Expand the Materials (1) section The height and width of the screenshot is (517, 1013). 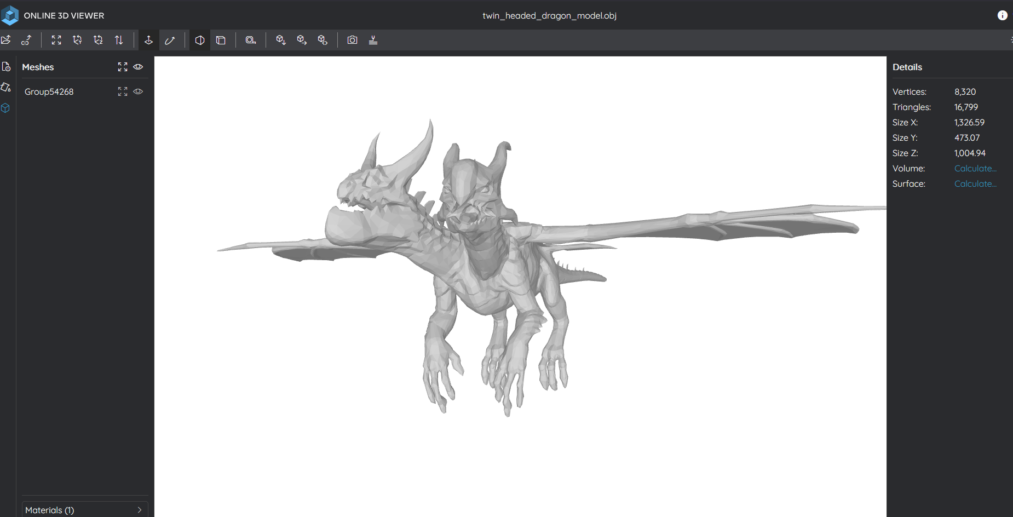click(85, 510)
